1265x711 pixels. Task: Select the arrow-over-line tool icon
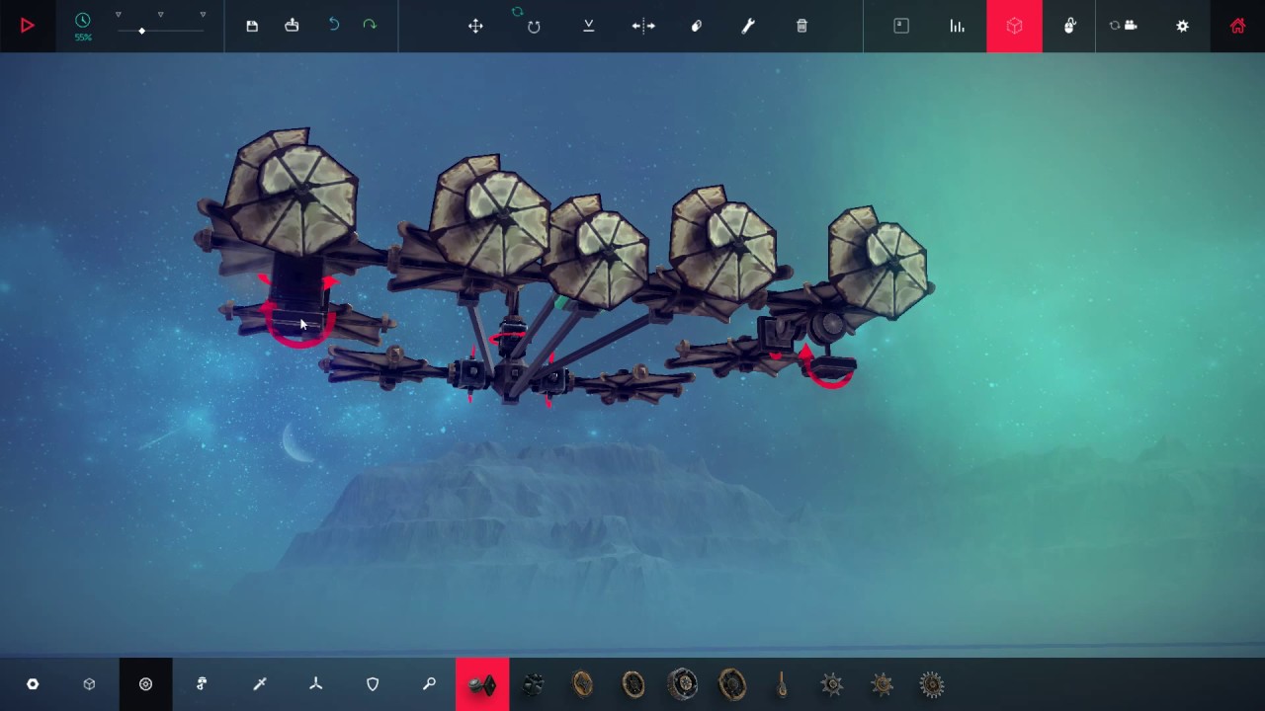point(588,26)
